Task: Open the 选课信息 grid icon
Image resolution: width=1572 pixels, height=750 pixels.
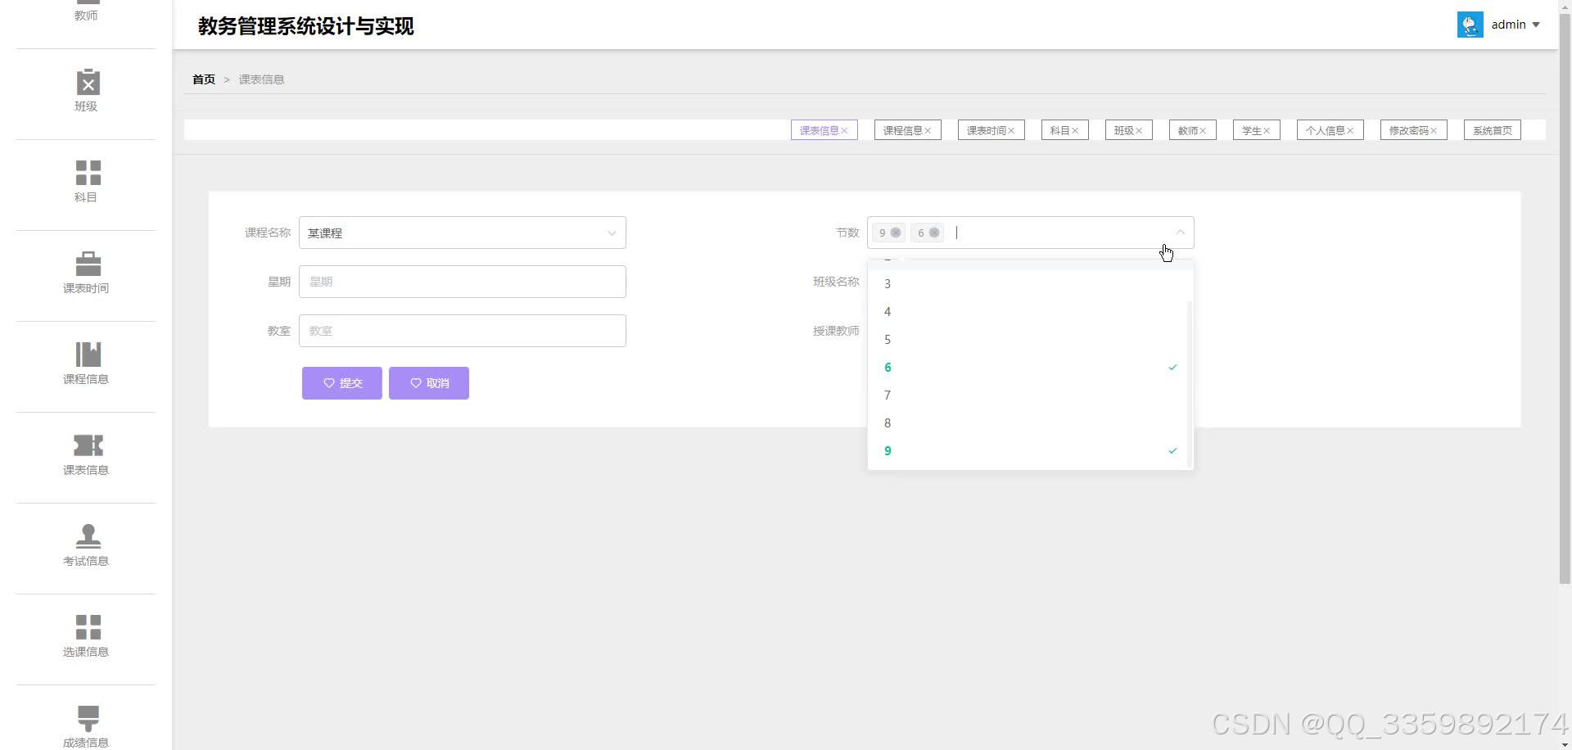Action: pyautogui.click(x=88, y=627)
